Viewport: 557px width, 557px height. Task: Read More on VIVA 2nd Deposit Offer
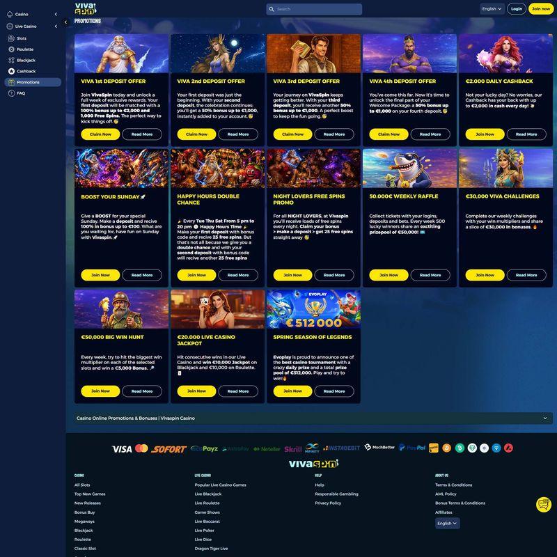coord(238,134)
